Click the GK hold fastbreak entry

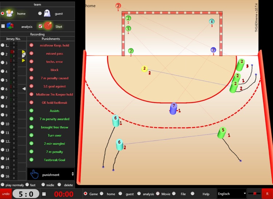55,103
